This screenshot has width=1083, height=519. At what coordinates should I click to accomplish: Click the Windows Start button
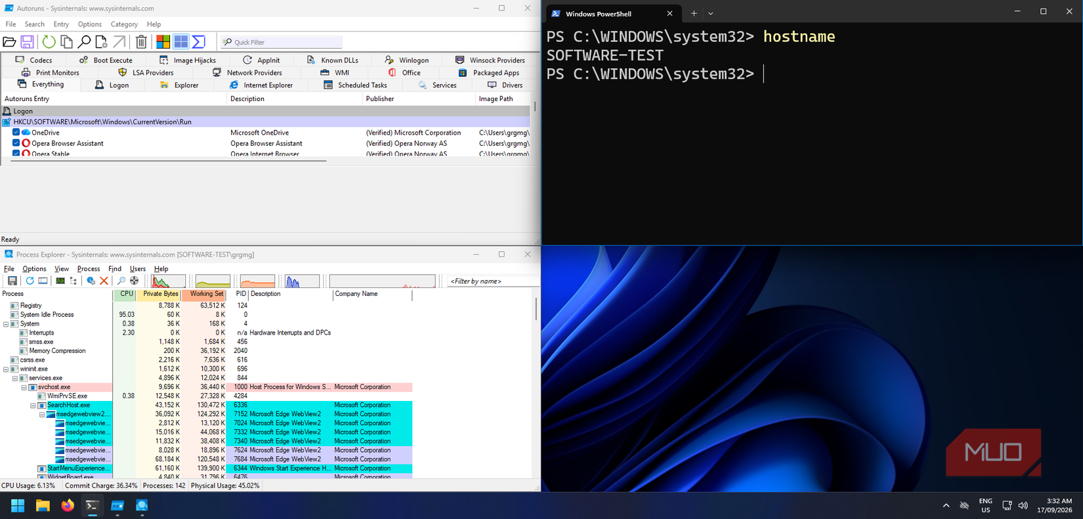18,505
